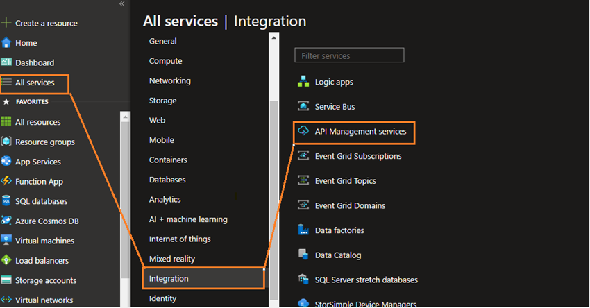The height and width of the screenshot is (308, 590).
Task: Click the Event Grid Subscriptions icon
Action: click(303, 155)
